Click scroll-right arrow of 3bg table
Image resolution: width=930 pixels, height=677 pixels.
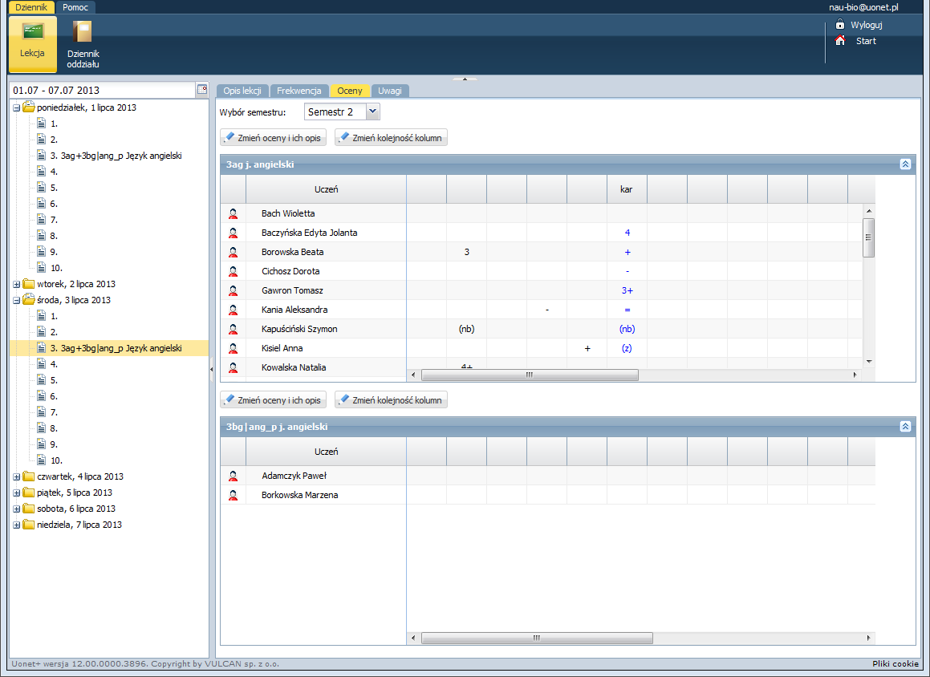[x=868, y=638]
